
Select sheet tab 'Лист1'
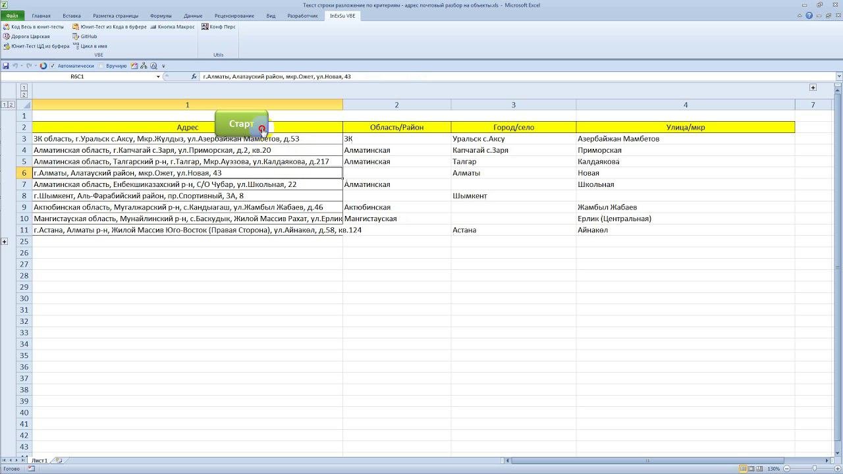point(40,460)
